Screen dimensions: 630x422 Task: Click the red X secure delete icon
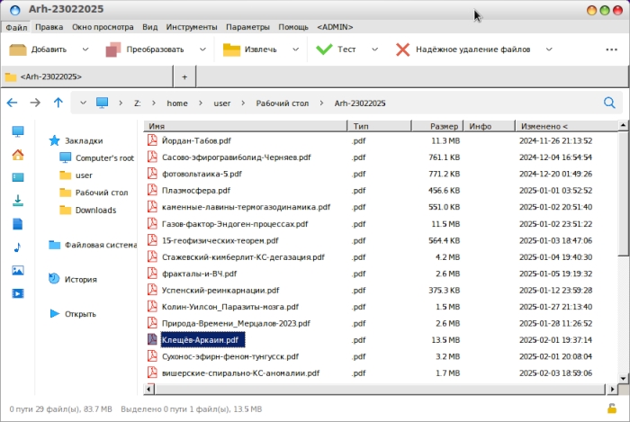click(x=402, y=49)
